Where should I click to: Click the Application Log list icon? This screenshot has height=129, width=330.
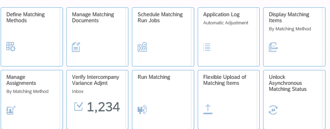(x=207, y=47)
